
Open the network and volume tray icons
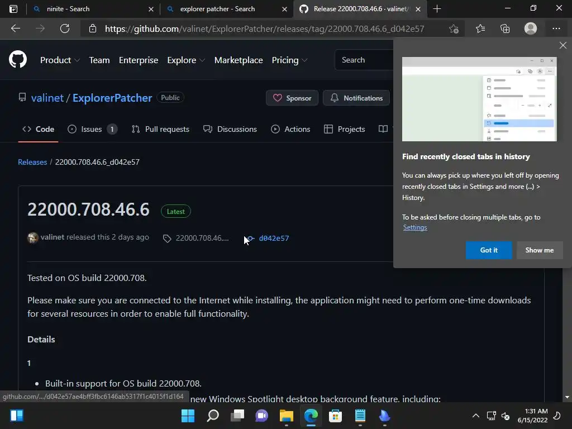[498, 416]
